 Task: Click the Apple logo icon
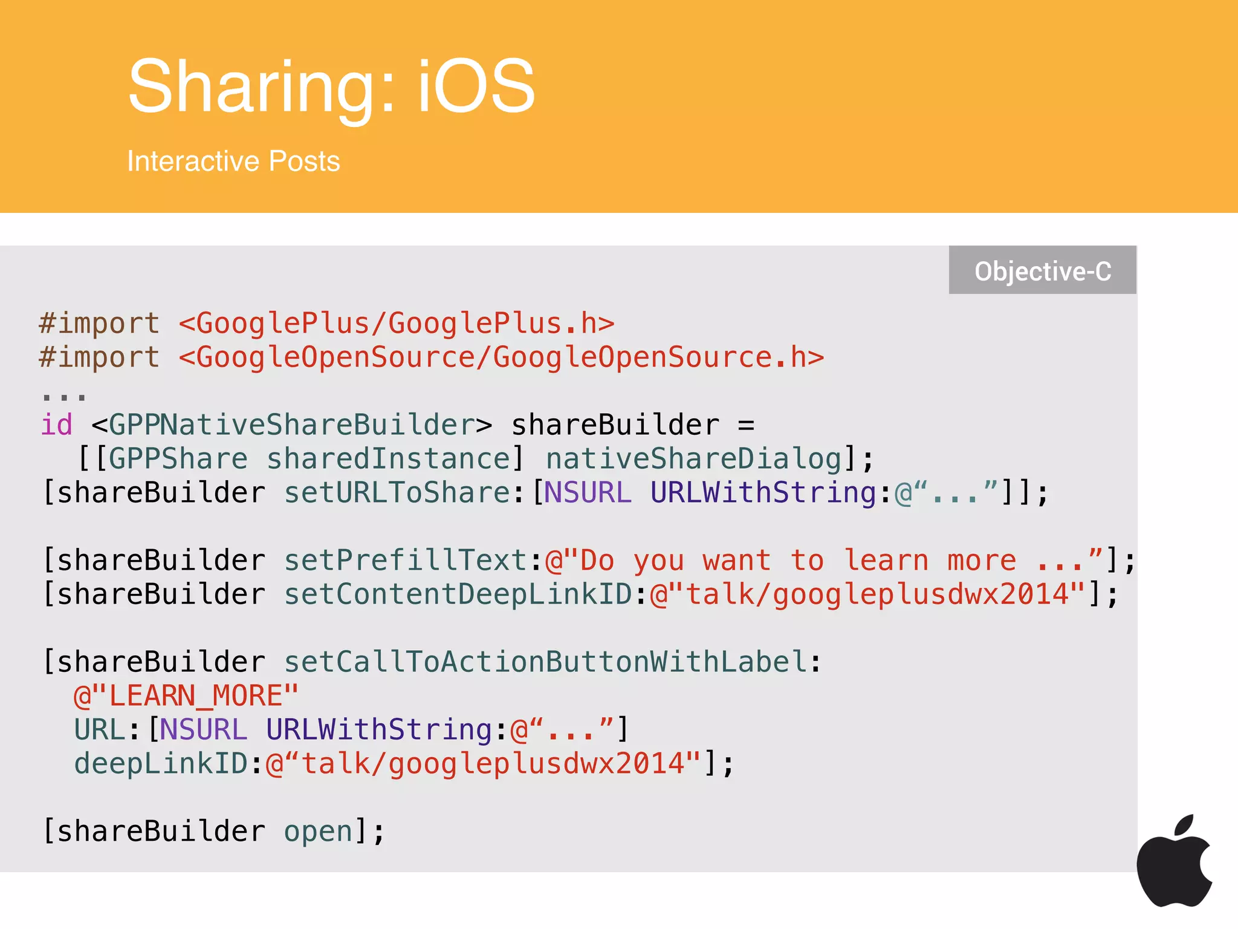[1175, 861]
